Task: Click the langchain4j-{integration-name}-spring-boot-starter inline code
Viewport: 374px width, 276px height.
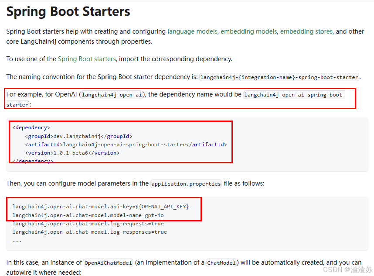Action: click(279, 77)
